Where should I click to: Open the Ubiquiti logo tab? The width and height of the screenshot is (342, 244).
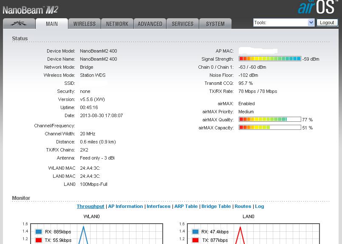[19, 24]
